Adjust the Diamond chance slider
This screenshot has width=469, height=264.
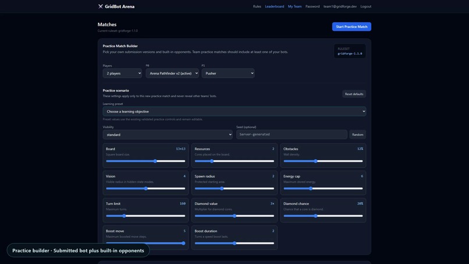click(323, 216)
